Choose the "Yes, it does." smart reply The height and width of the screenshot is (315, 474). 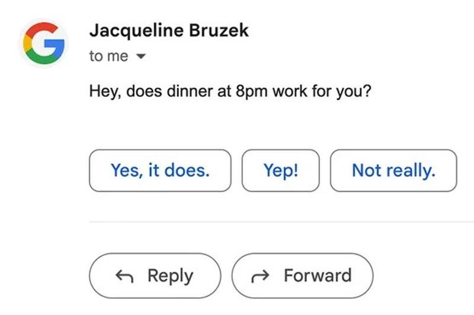pos(160,171)
